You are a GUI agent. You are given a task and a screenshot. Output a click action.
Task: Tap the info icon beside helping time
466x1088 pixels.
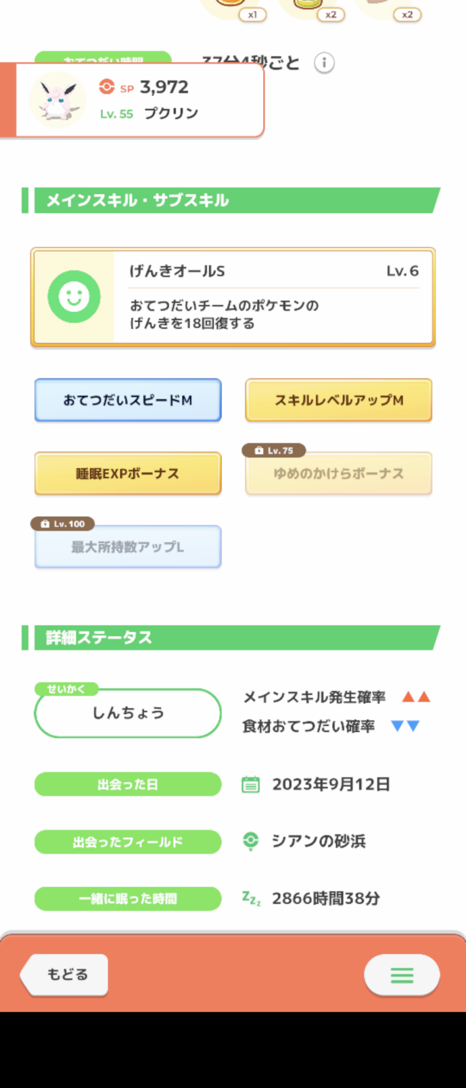[324, 63]
